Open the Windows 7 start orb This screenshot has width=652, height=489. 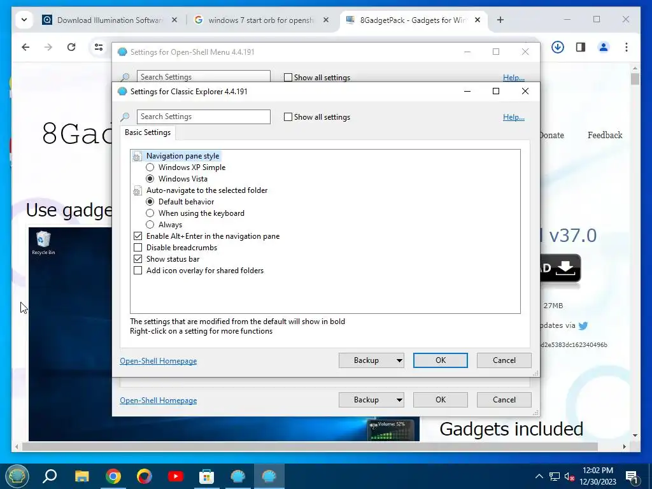click(x=17, y=476)
